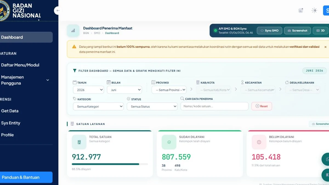Open the Semua Kab/Kota dropdown

pos(214,90)
